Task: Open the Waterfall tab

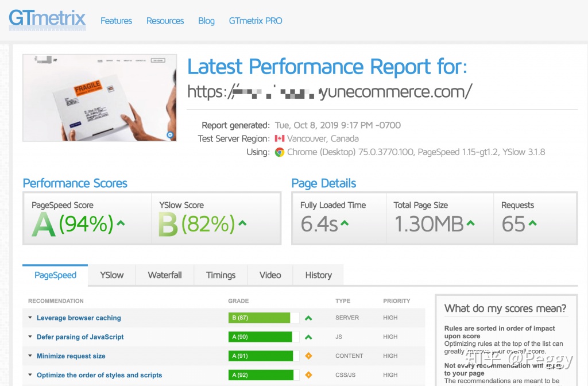Action: 165,275
